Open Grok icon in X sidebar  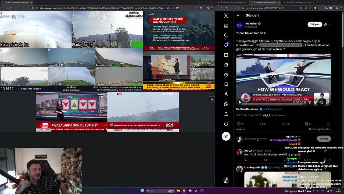click(x=226, y=65)
